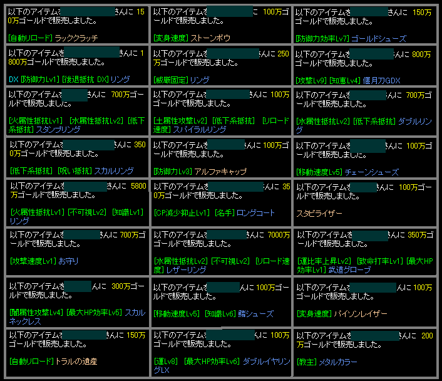Click the item name ストーンボウ
Image resolution: width=442 pixels, height=381 pixels.
(x=210, y=38)
